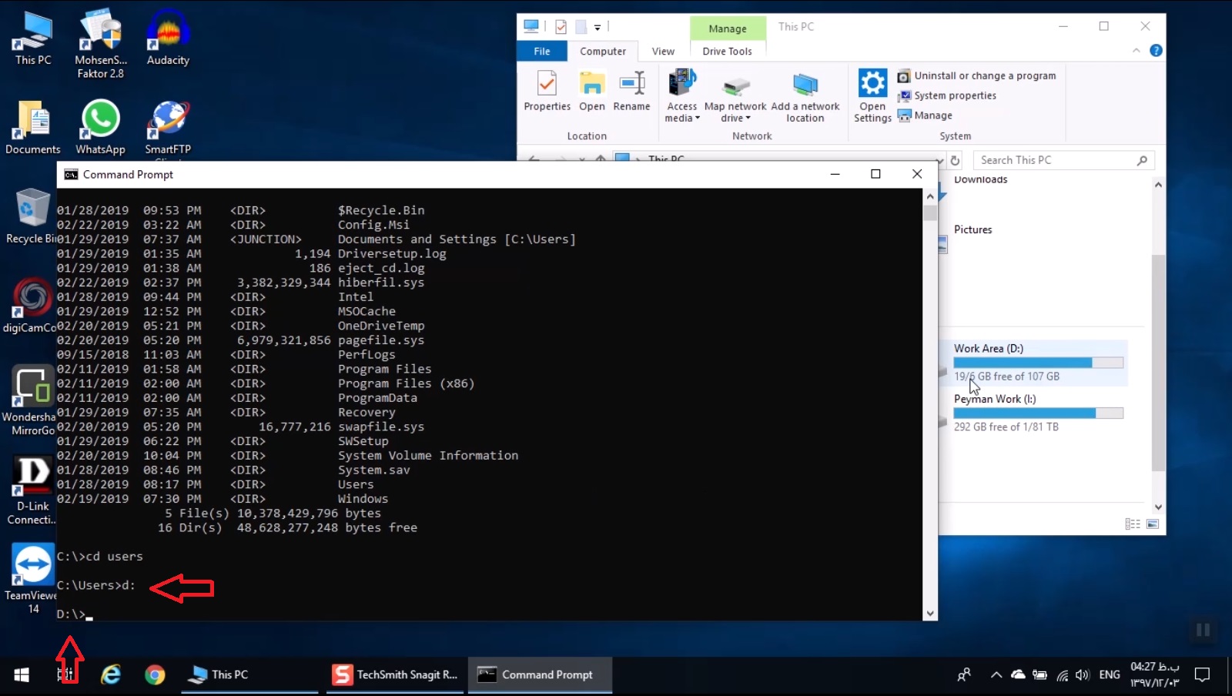Collapse the ribbon using the chevron
1232x696 pixels.
[x=1137, y=50]
